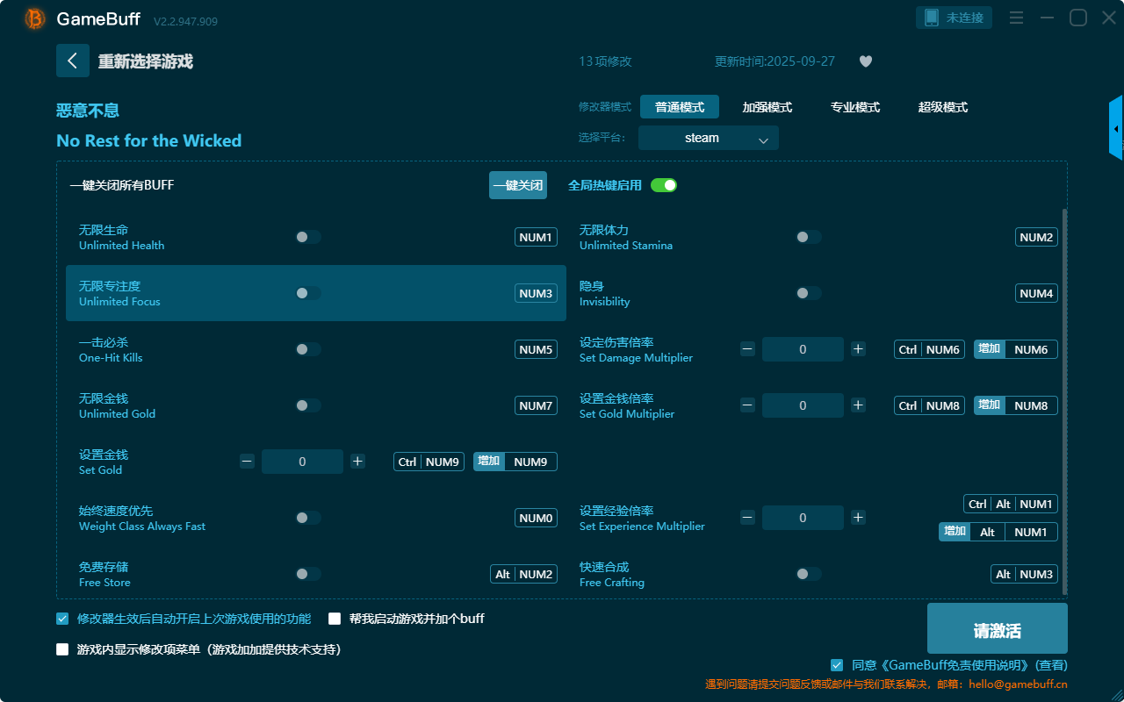Click the 请激活 activate button
The height and width of the screenshot is (702, 1124).
tap(997, 631)
